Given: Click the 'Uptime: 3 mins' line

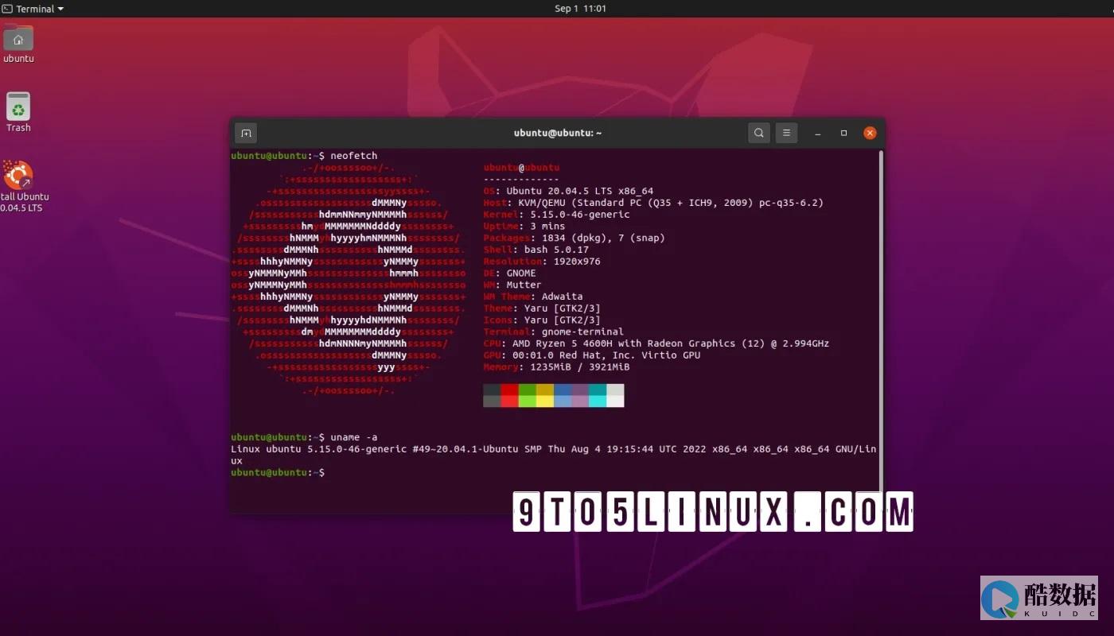Looking at the screenshot, I should pos(524,227).
